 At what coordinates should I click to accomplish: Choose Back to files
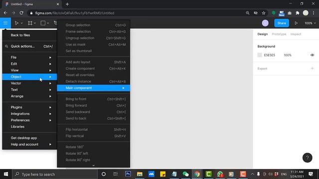[29, 35]
